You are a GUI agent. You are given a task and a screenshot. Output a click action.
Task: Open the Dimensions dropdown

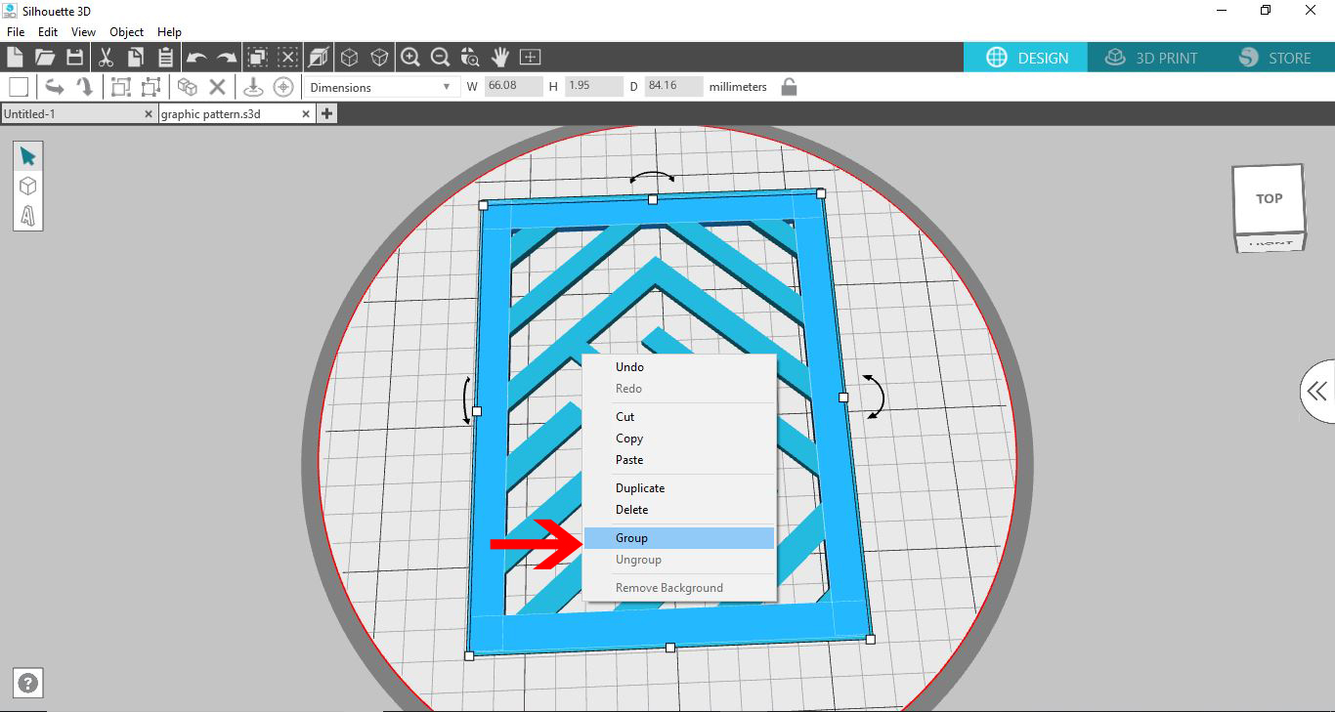(380, 87)
